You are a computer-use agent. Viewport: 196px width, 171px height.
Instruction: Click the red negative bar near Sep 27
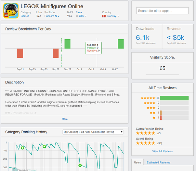[56, 53]
